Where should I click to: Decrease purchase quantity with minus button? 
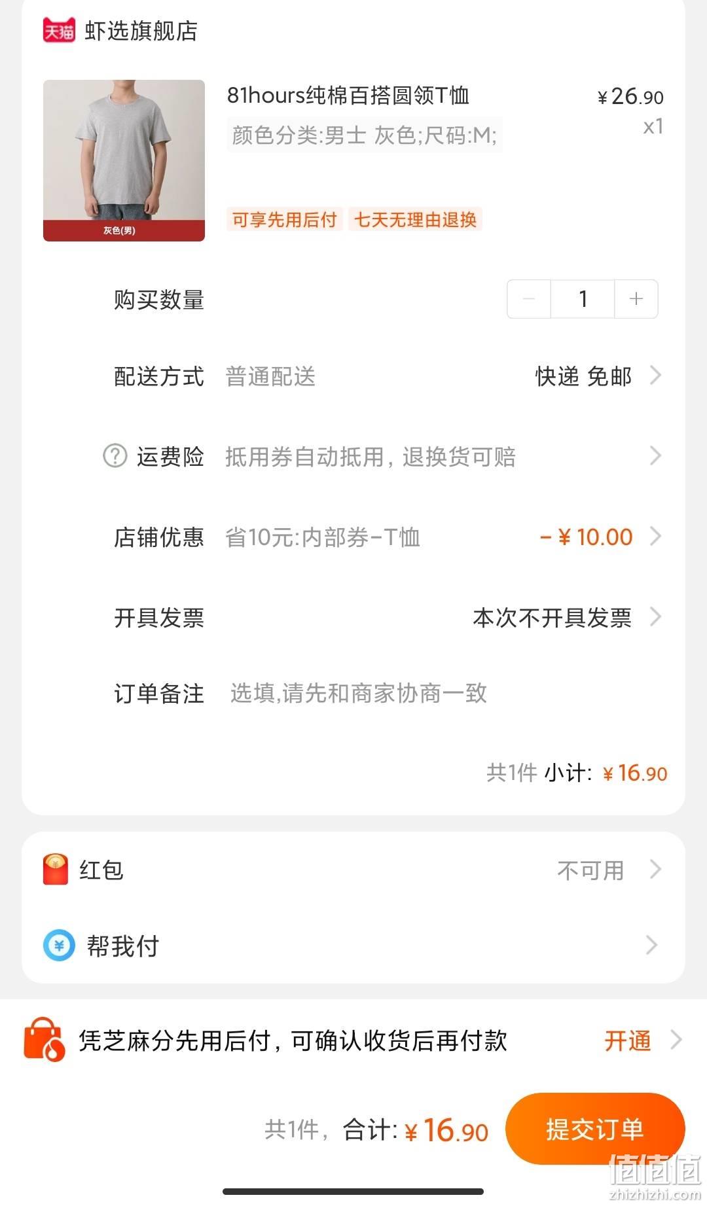point(529,299)
